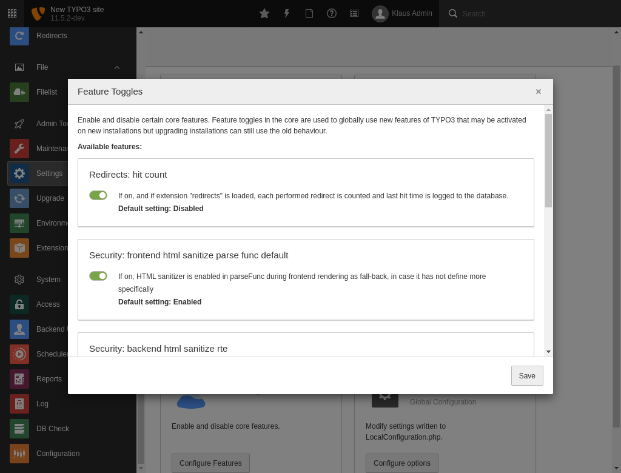Select Log menu label

point(42,404)
